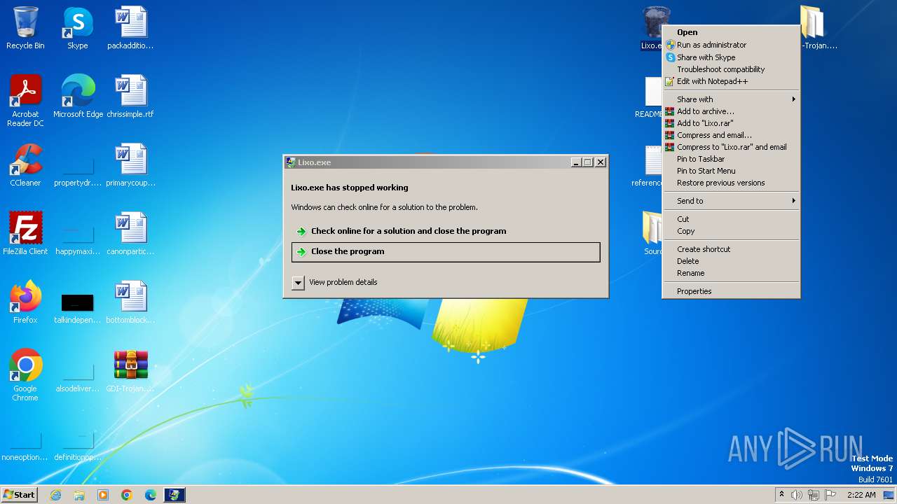The image size is (897, 504).
Task: Click Check online for a solution
Action: 446,231
